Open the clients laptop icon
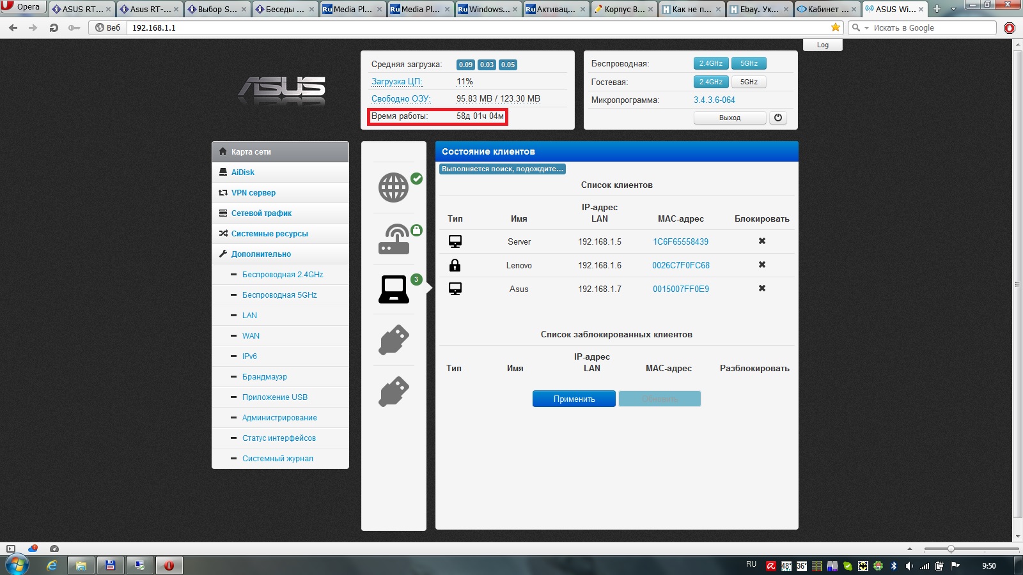 [x=394, y=289]
